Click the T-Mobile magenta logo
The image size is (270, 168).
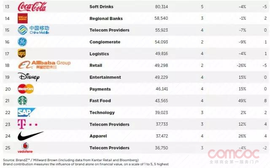tap(27, 124)
